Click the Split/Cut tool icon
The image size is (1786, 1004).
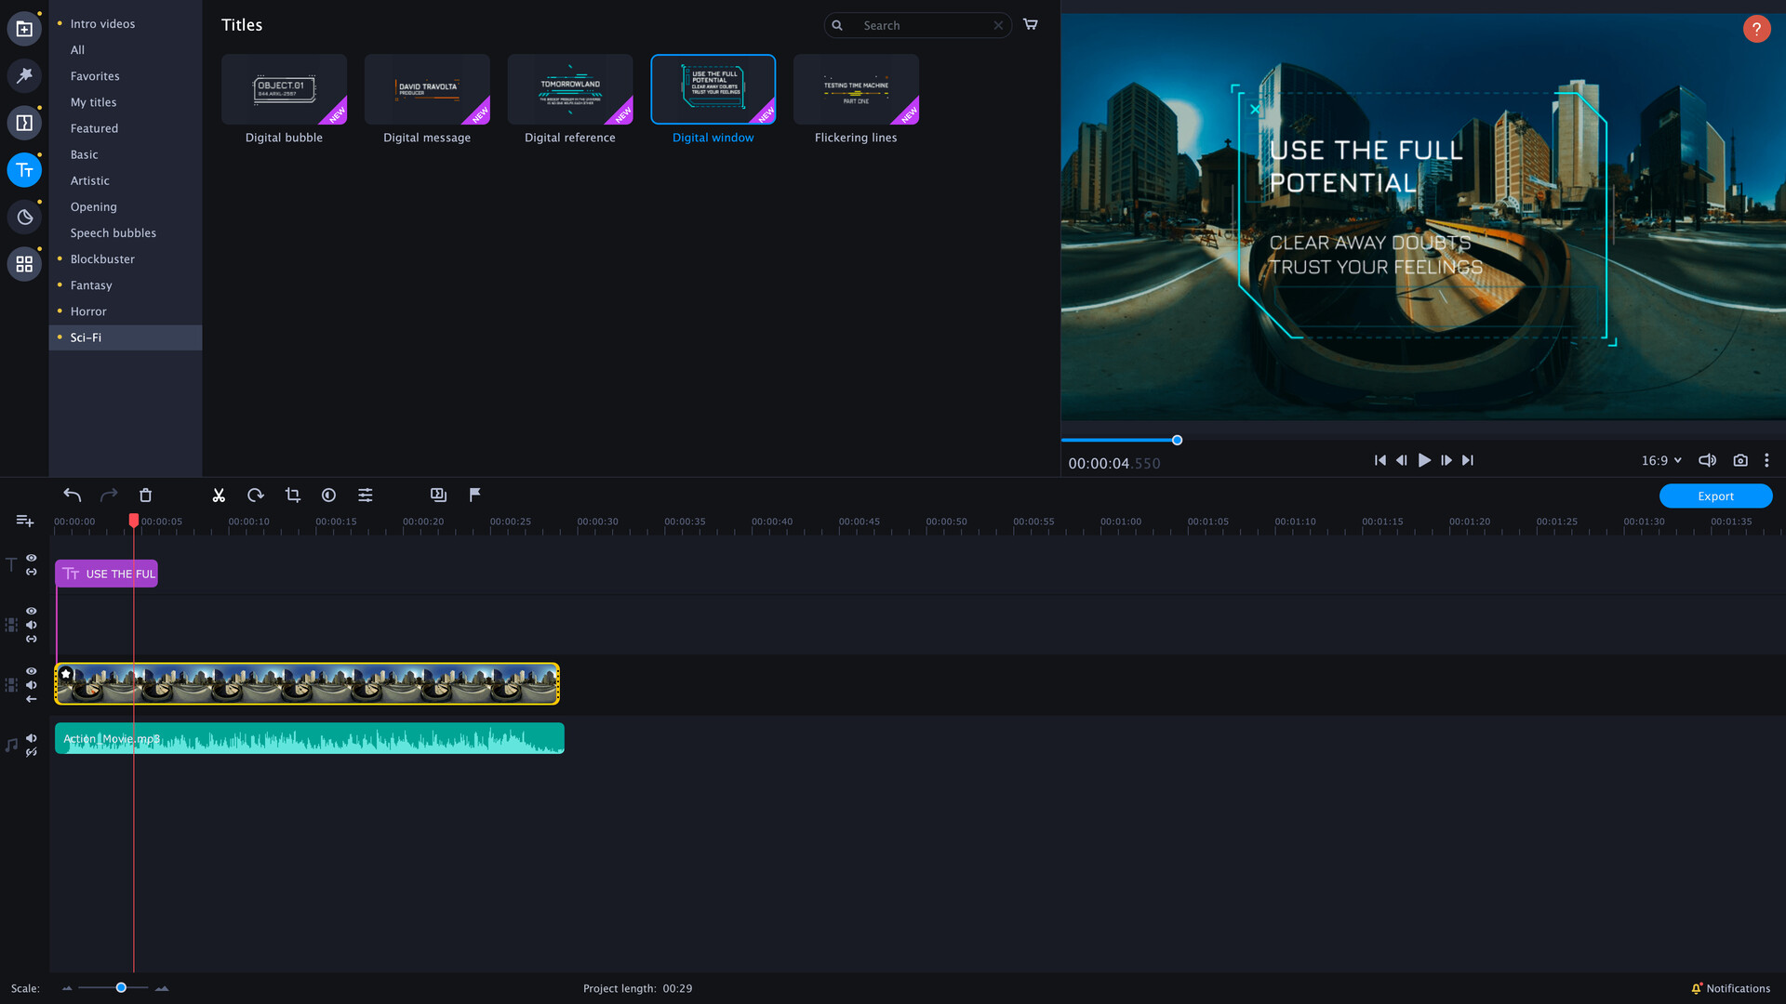219,494
